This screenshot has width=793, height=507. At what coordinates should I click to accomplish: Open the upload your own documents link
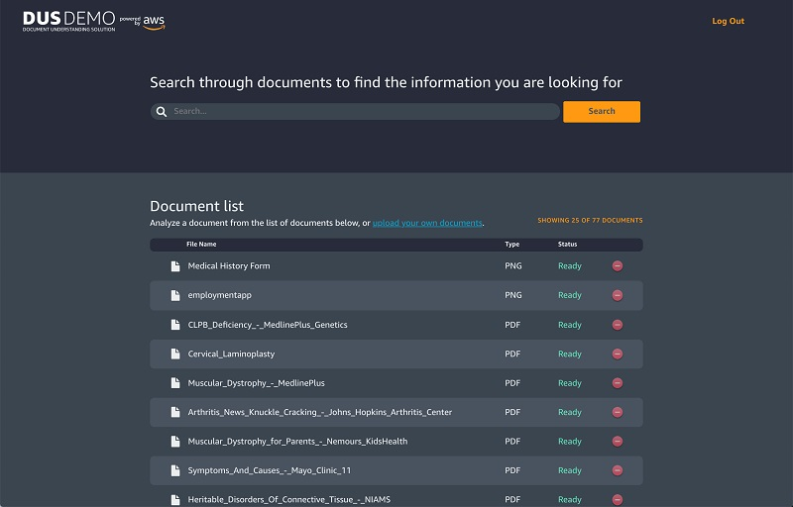(427, 223)
